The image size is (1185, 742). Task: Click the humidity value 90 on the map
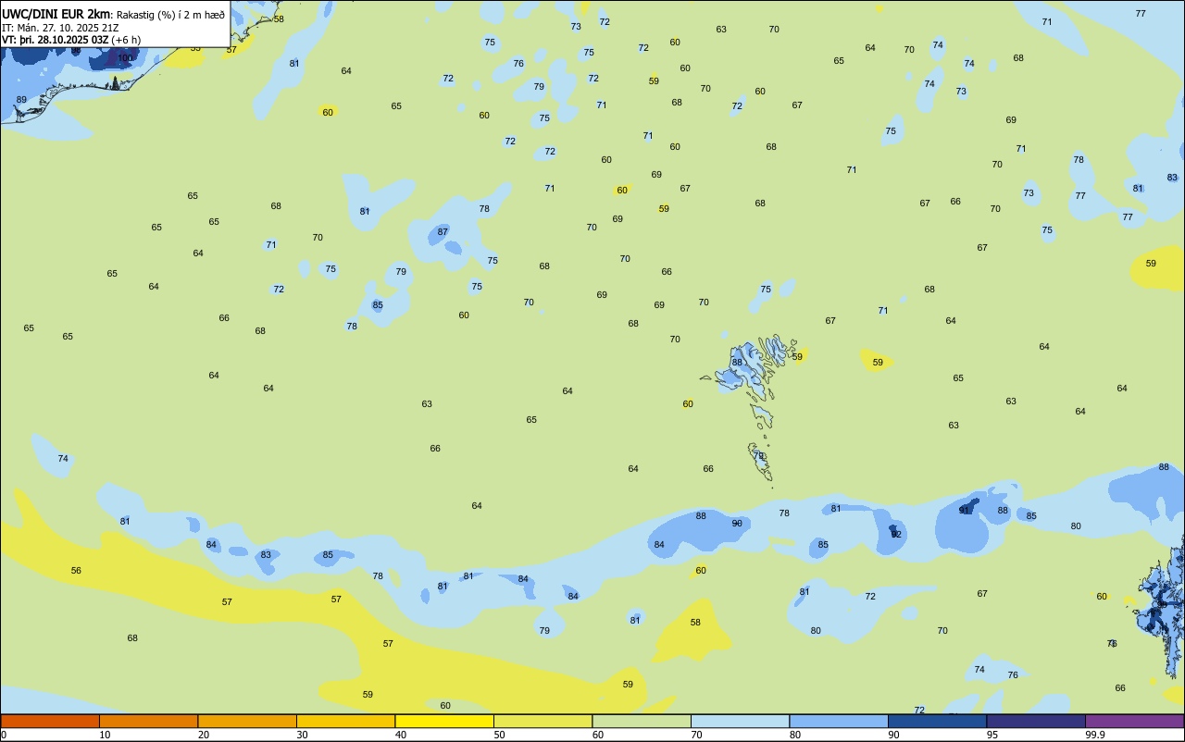click(737, 523)
